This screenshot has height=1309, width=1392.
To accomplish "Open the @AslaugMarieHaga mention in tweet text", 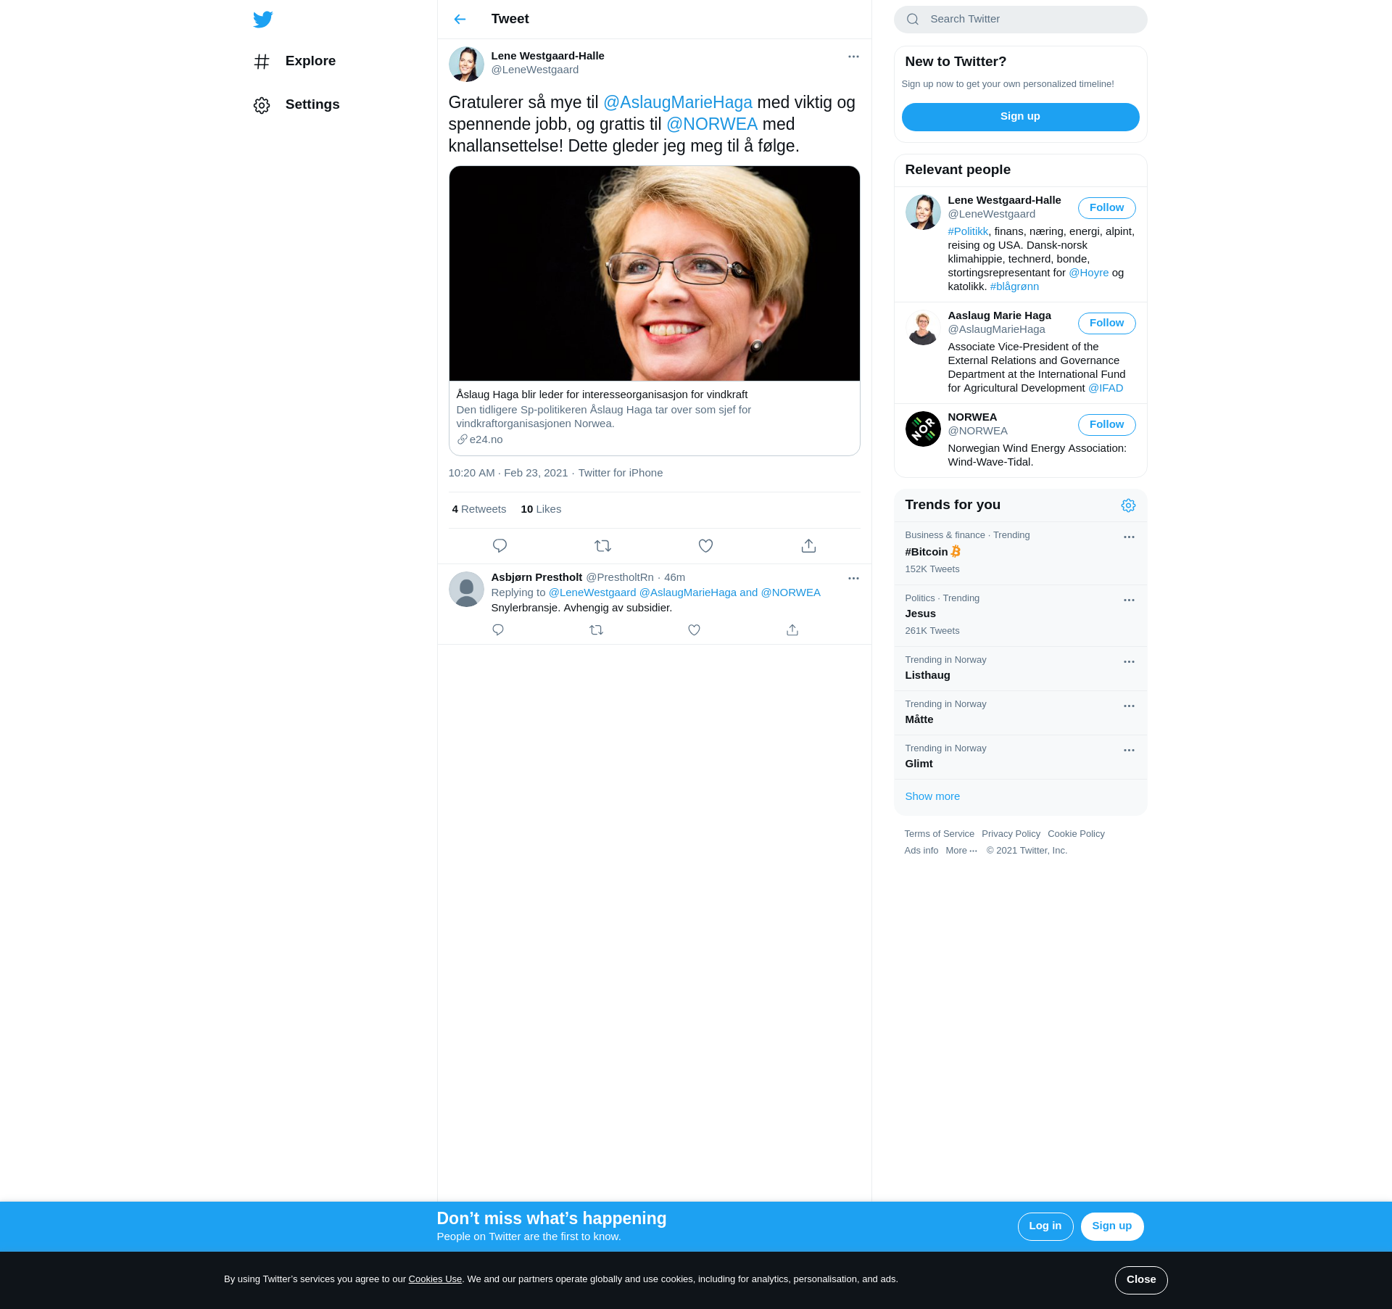I will pyautogui.click(x=678, y=103).
